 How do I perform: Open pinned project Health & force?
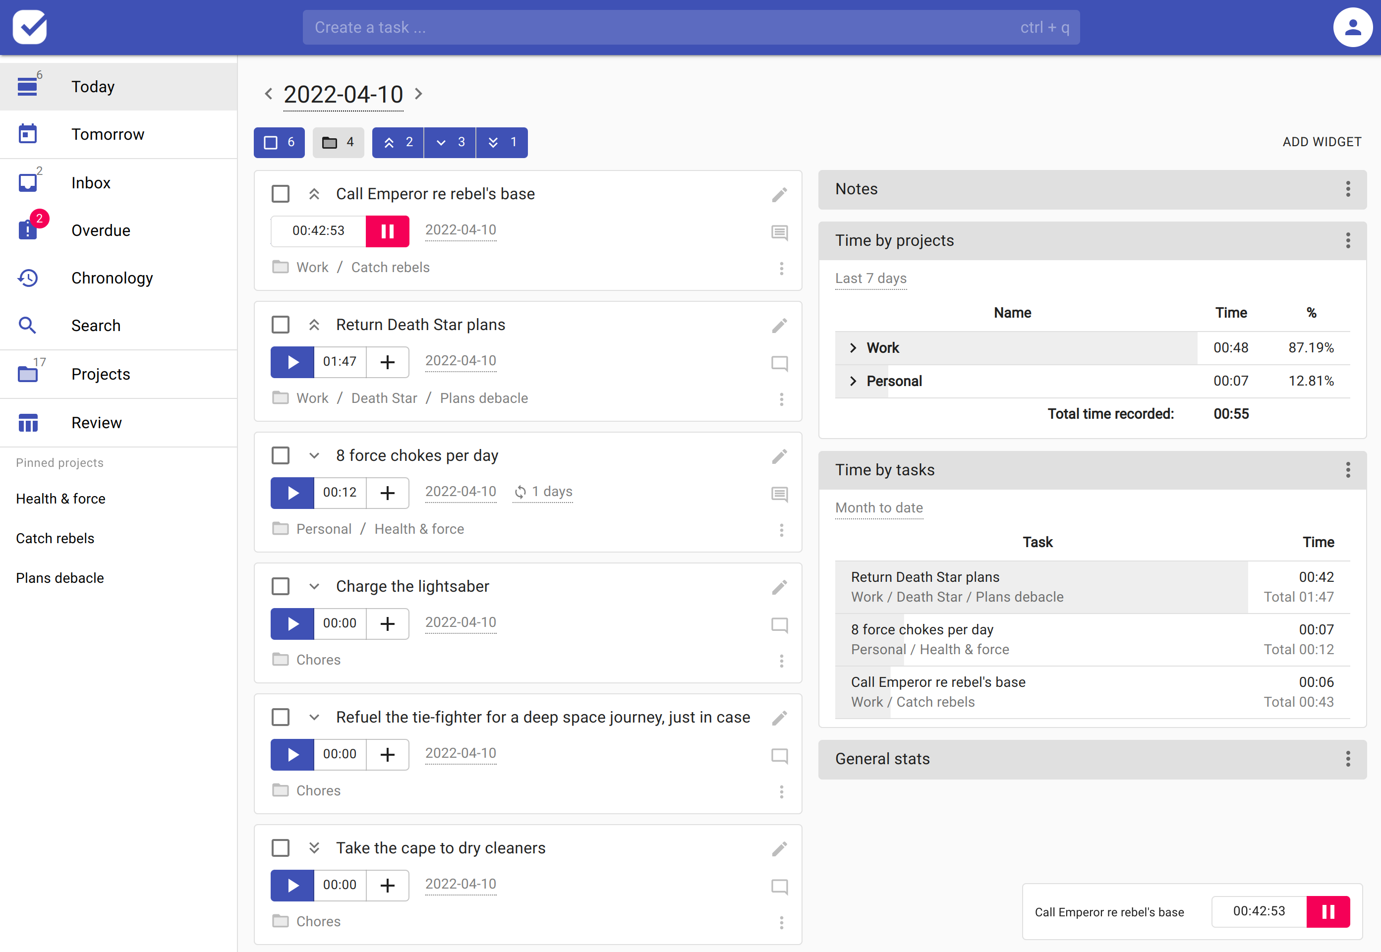point(60,499)
